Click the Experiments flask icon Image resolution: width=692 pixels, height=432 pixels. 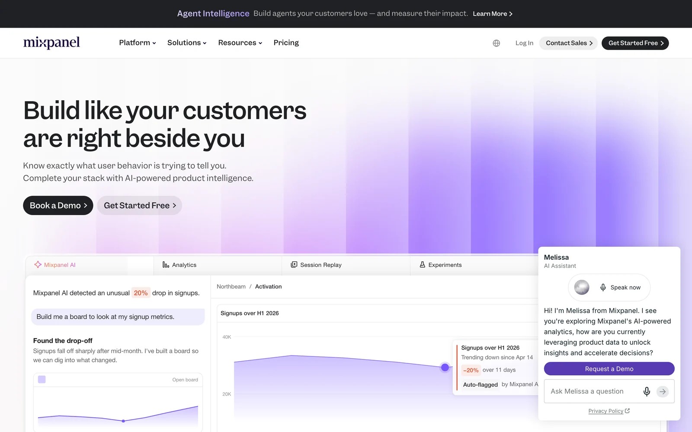422,264
